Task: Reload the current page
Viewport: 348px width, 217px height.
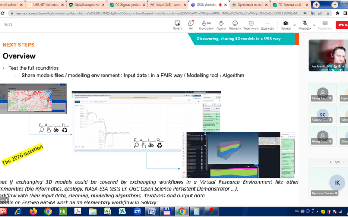Action: coord(3,13)
